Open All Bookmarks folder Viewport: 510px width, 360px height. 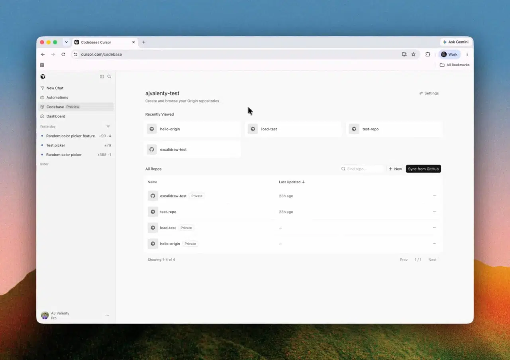tap(455, 65)
